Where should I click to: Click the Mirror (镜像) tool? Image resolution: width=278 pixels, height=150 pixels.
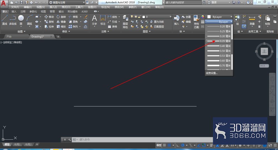61,22
